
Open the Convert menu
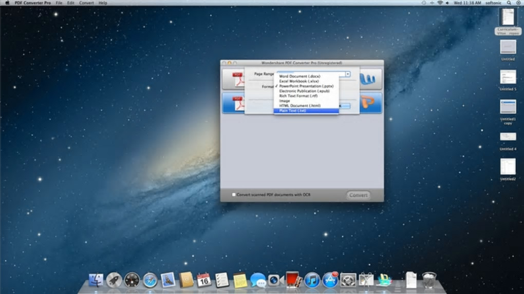pos(86,3)
